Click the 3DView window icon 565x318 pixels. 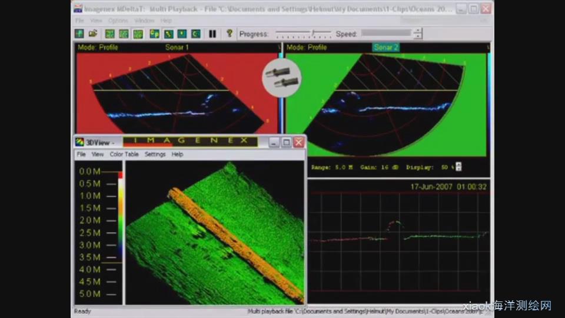(x=79, y=143)
